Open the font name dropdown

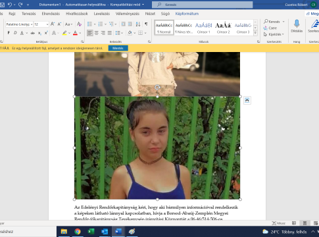click(32, 24)
